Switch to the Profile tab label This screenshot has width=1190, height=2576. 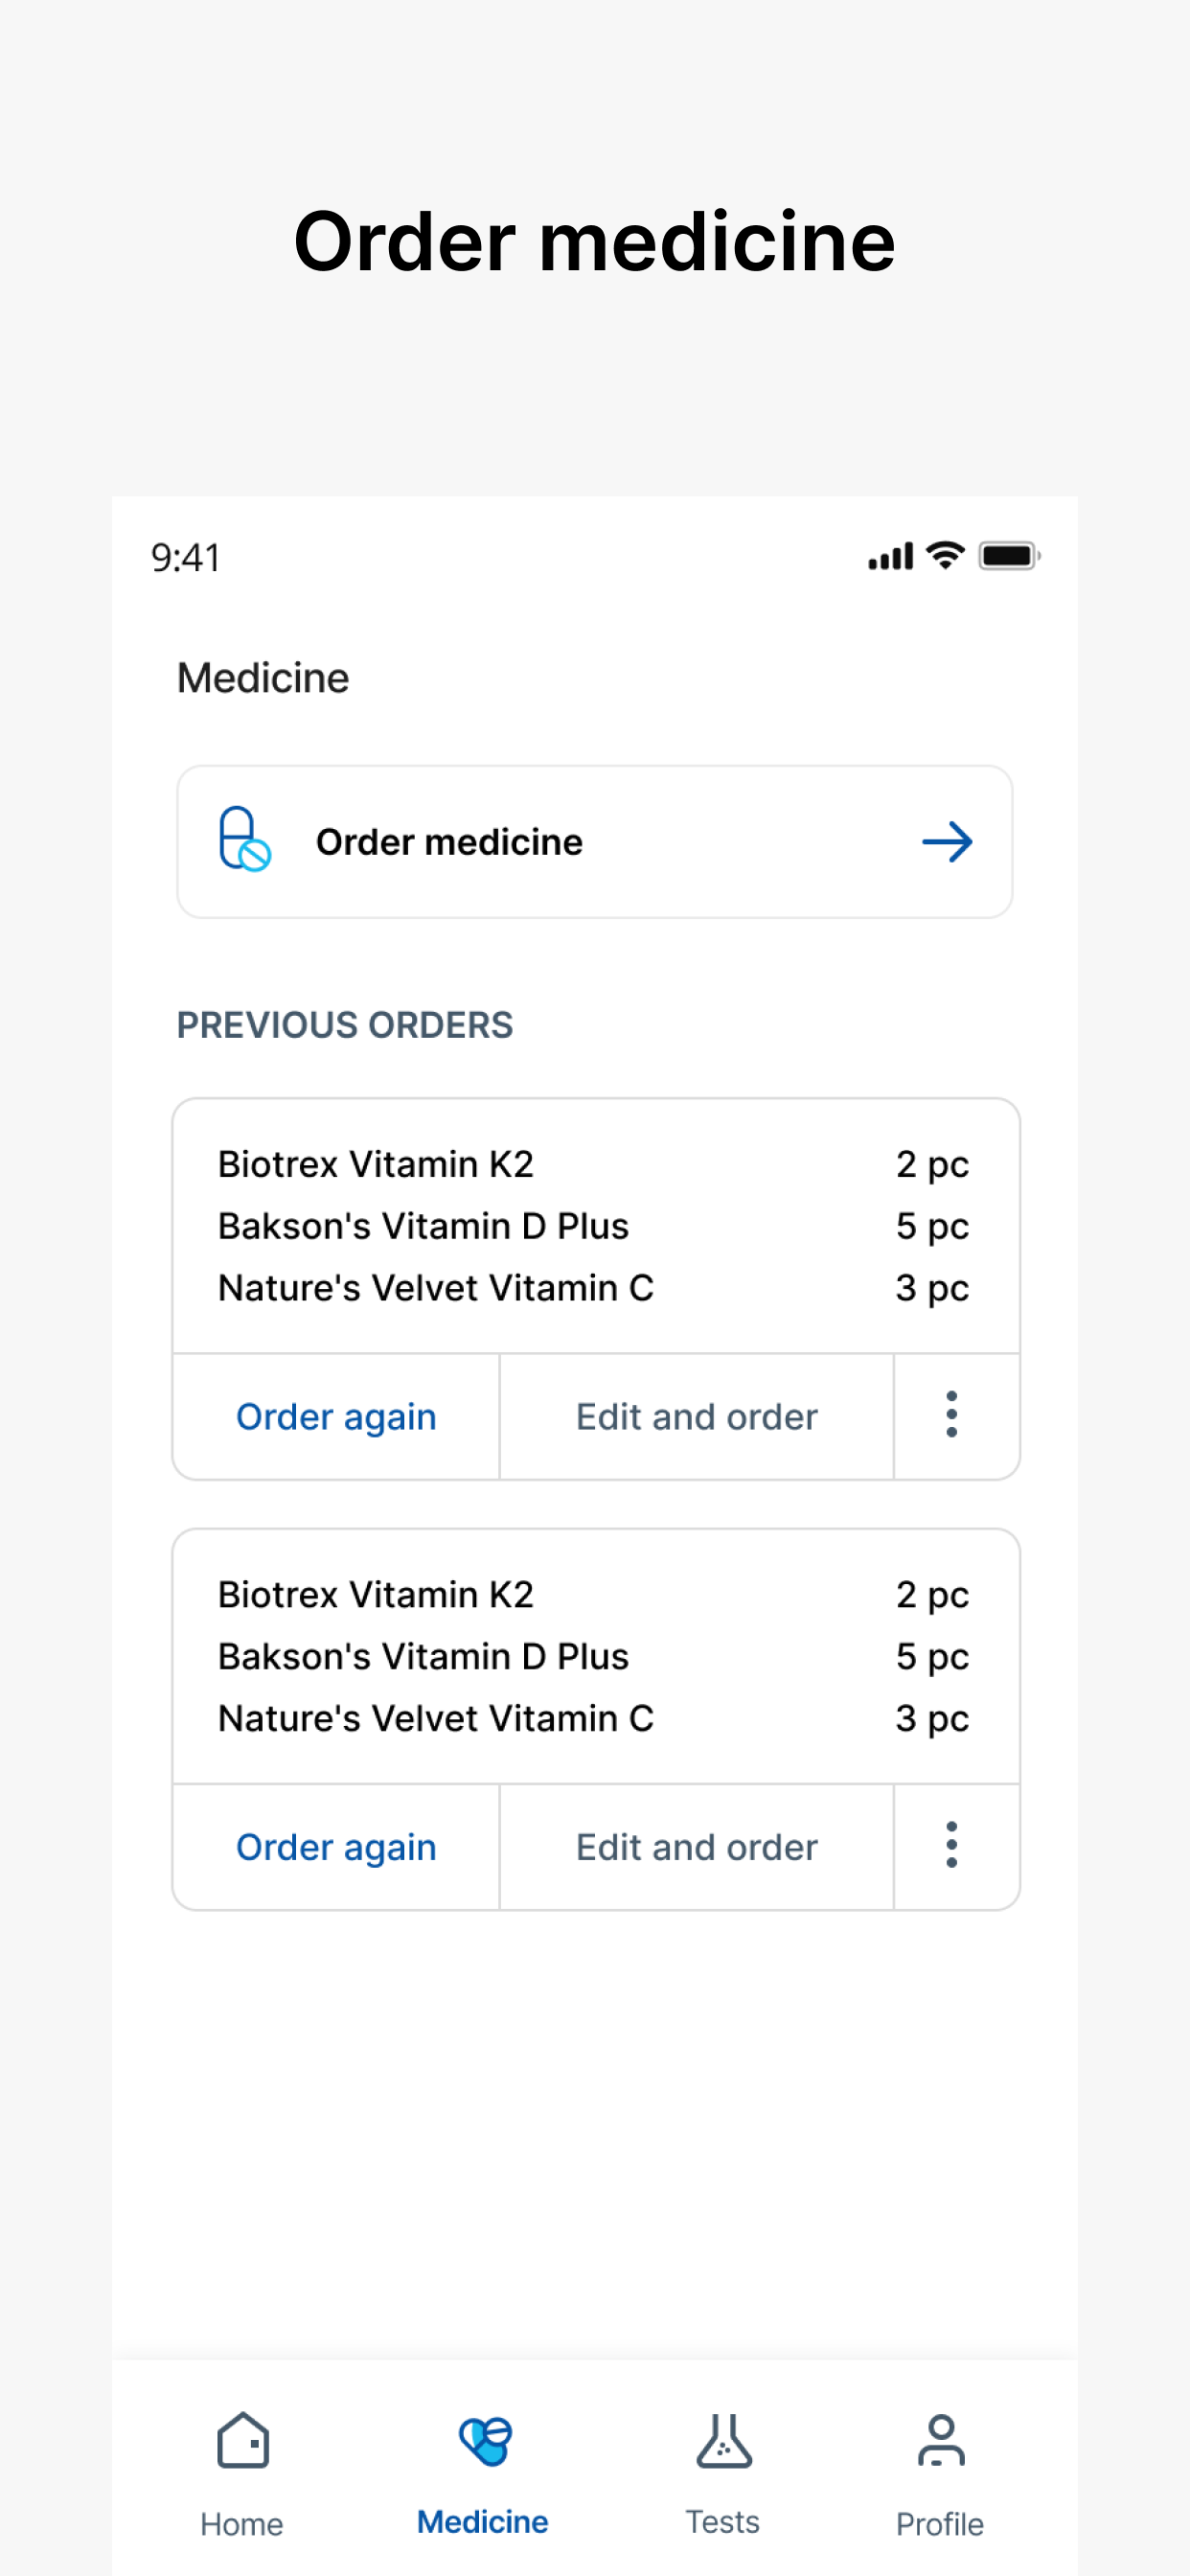coord(940,2524)
